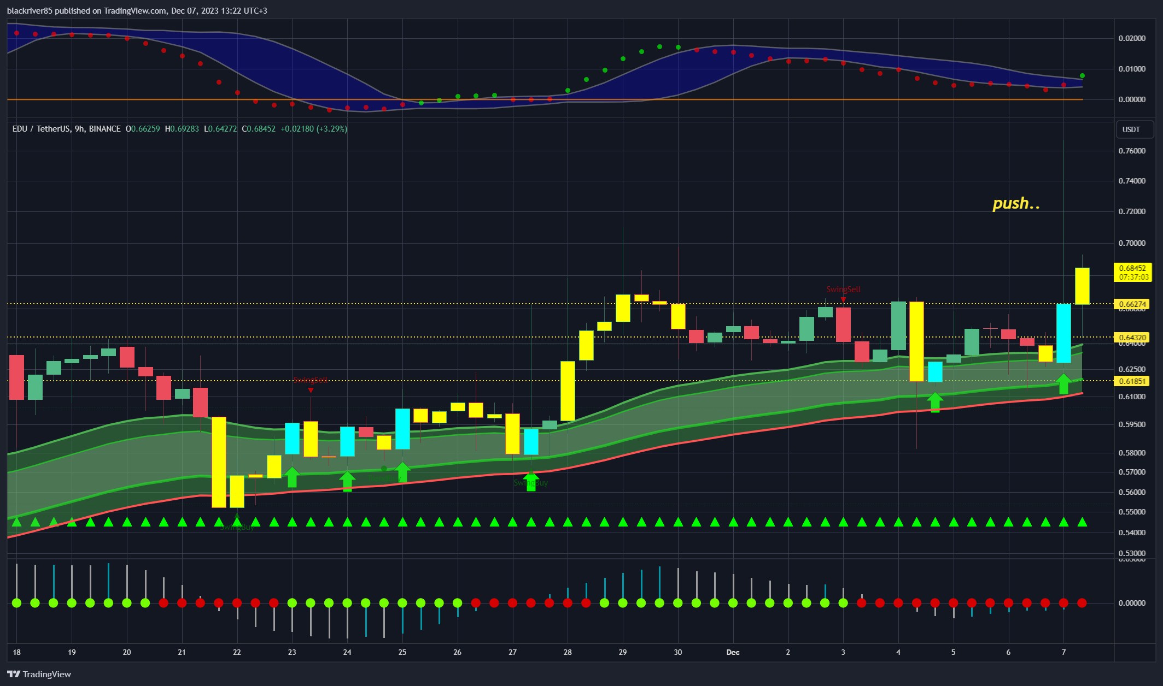Image resolution: width=1163 pixels, height=686 pixels.
Task: Click the 0.55000 price axis label
Action: (1132, 512)
